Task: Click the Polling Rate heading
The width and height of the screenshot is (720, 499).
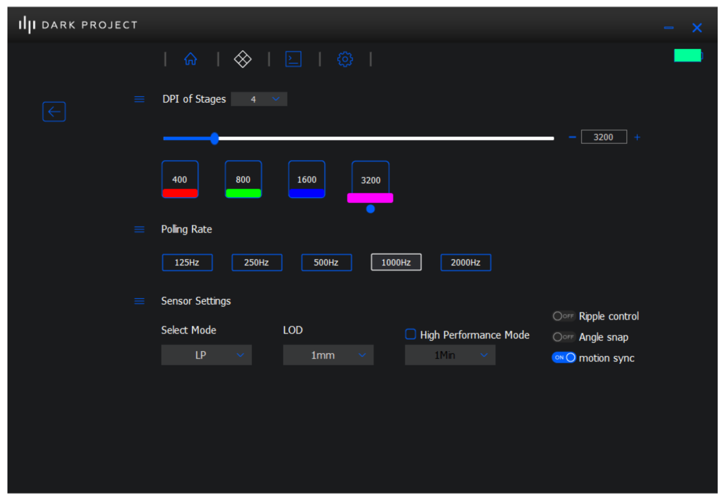Action: [187, 229]
